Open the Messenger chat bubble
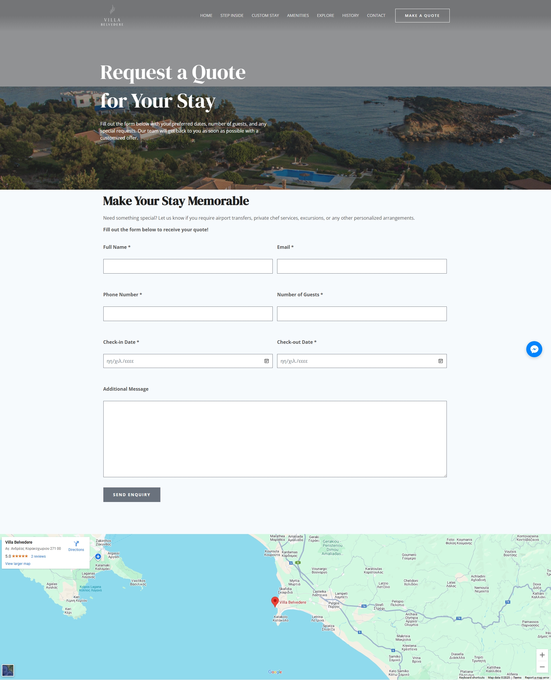 pyautogui.click(x=534, y=349)
